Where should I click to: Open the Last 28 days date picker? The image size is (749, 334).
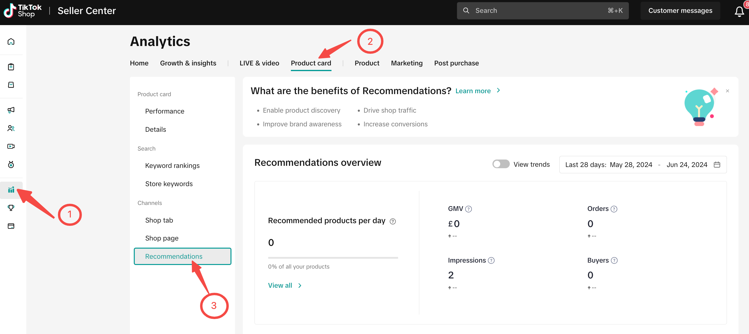643,165
